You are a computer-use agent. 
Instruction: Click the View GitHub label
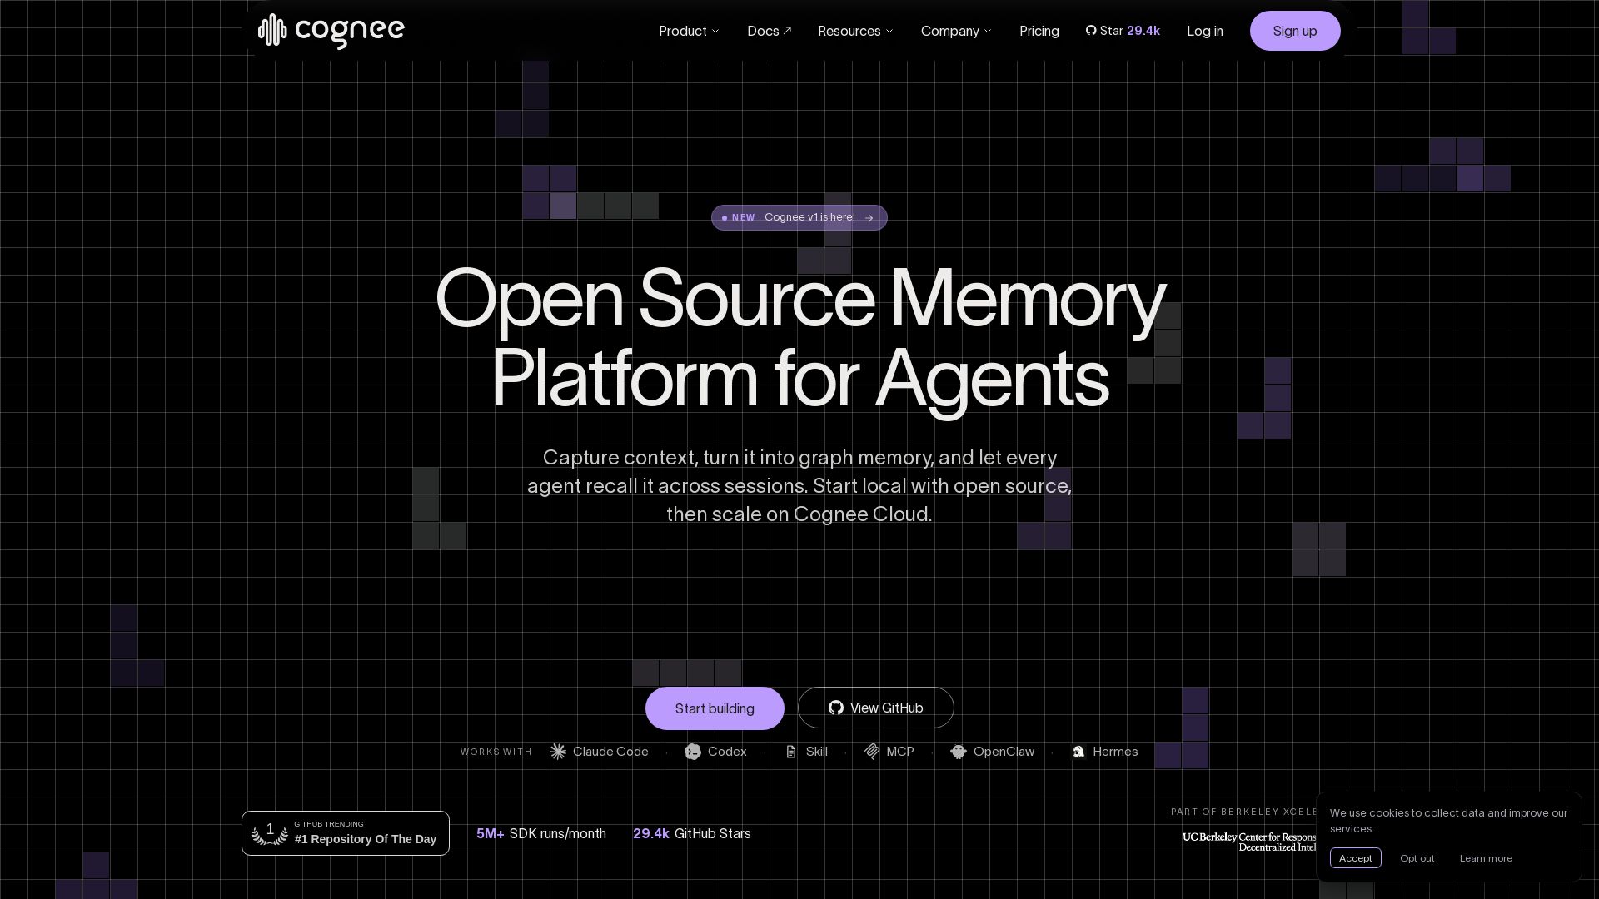(886, 708)
